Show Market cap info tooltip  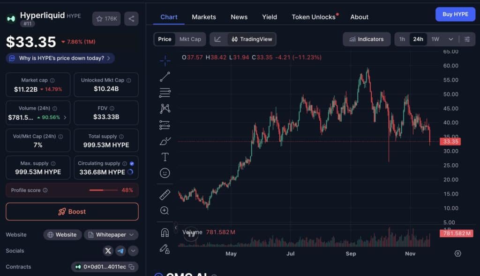pyautogui.click(x=52, y=80)
